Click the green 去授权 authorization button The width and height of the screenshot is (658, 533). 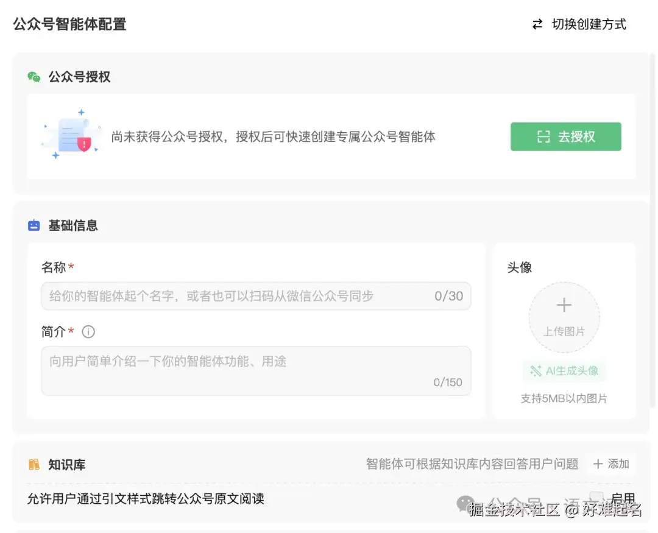[565, 137]
